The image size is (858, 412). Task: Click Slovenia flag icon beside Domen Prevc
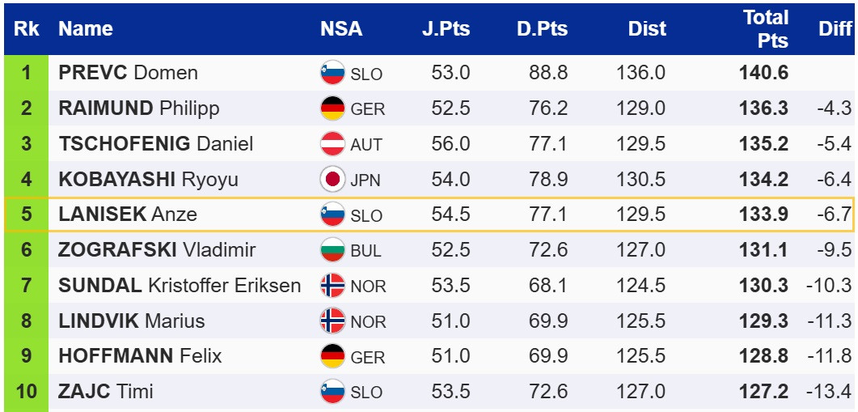(x=332, y=73)
